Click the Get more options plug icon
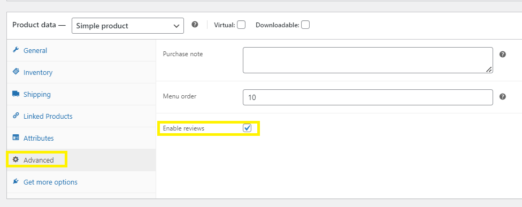The height and width of the screenshot is (207, 522). coord(16,181)
